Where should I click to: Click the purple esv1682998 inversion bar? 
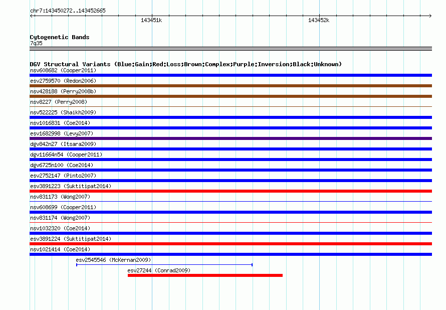(231, 138)
